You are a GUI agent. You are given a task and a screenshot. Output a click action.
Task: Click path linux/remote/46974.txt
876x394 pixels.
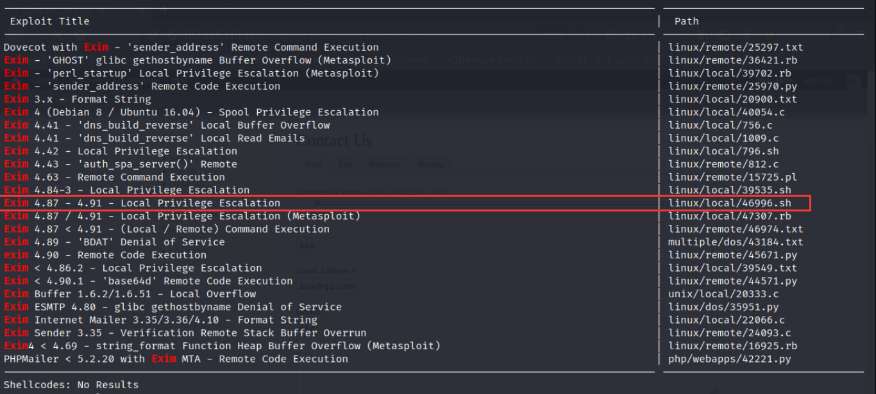pyautogui.click(x=736, y=229)
